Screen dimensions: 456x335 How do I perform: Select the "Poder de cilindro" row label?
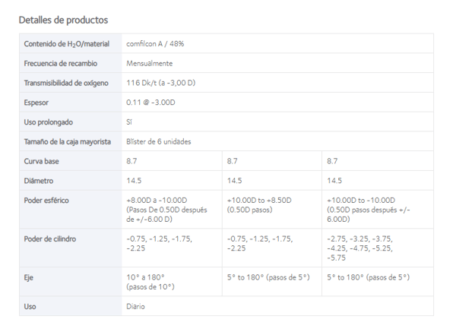click(50, 239)
